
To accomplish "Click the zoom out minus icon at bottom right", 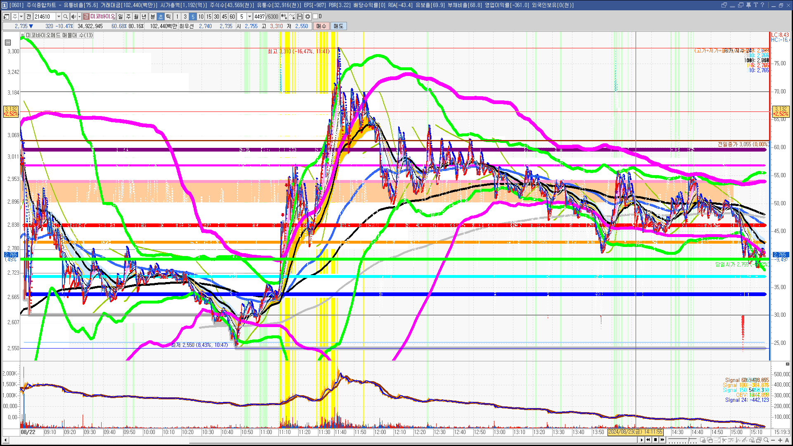I will coord(773,440).
